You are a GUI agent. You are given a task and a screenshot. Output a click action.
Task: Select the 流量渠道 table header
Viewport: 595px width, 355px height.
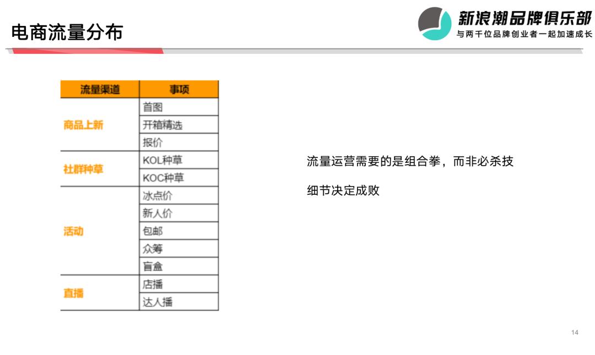tap(99, 89)
